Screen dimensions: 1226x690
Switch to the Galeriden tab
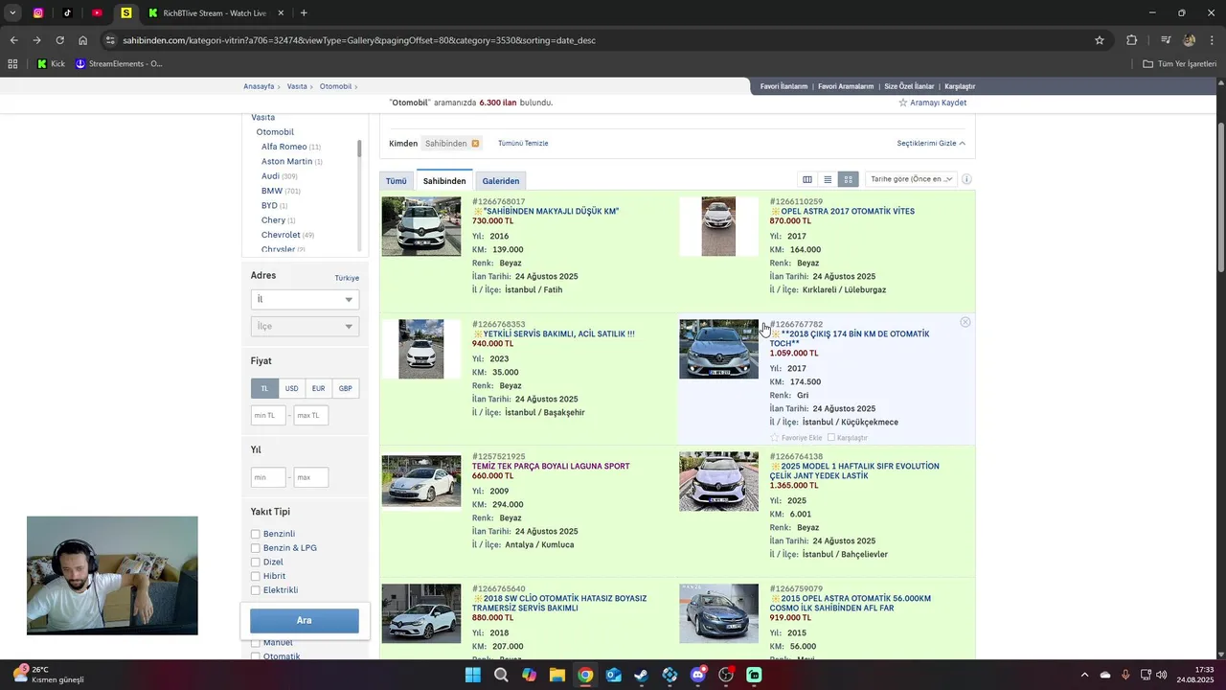501,181
